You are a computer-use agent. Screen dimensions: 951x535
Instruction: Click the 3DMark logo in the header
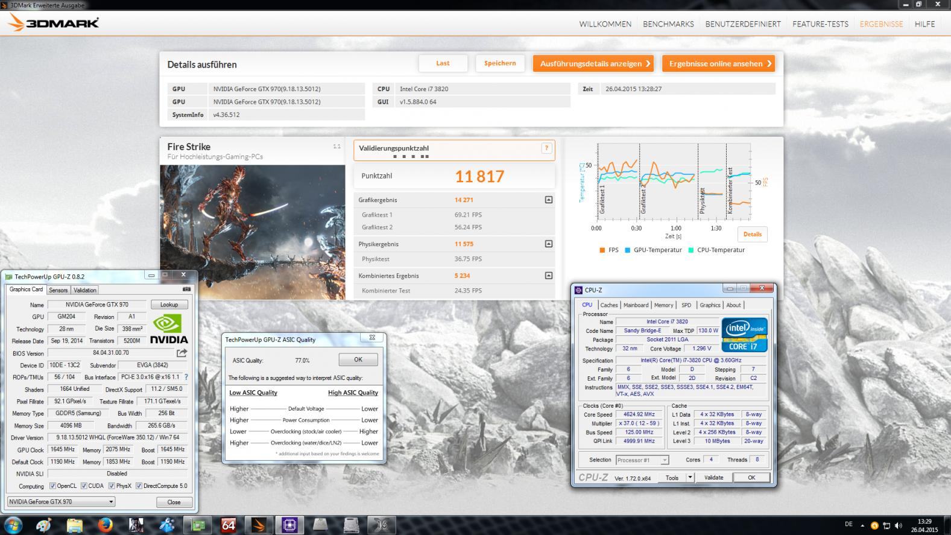[x=54, y=23]
